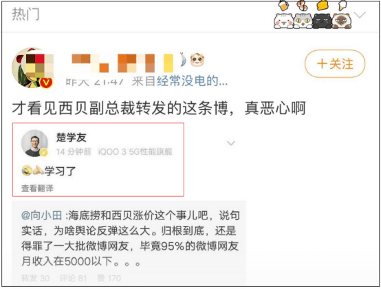Click the 楚学友 username

pyautogui.click(x=72, y=138)
